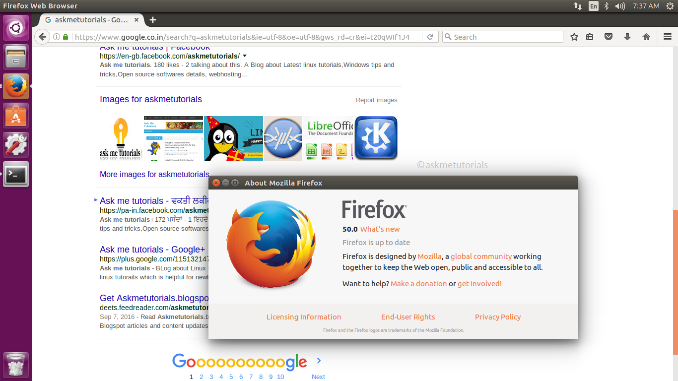Image resolution: width=678 pixels, height=381 pixels.
Task: Go to the browser home page
Action: pyautogui.click(x=646, y=36)
